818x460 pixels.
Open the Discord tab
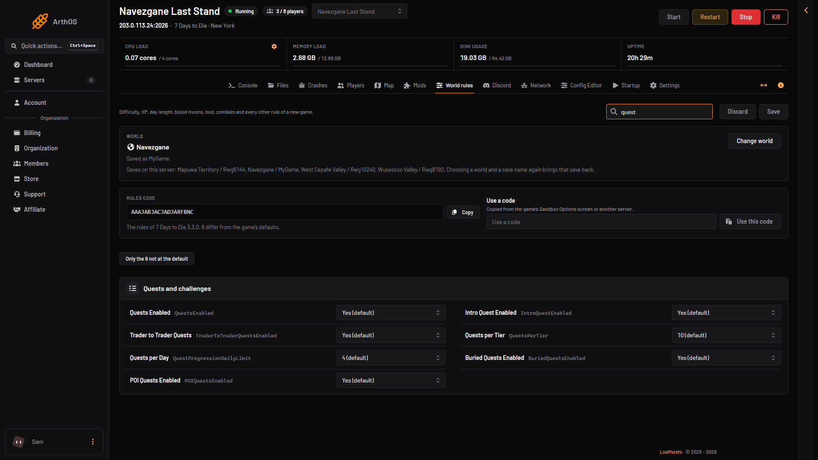[497, 86]
